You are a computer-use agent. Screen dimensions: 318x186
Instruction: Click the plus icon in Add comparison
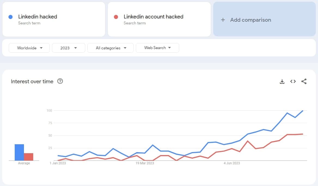point(223,20)
